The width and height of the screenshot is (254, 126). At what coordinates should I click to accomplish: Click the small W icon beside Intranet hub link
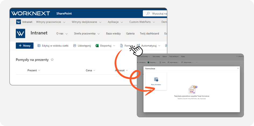pos(19,22)
